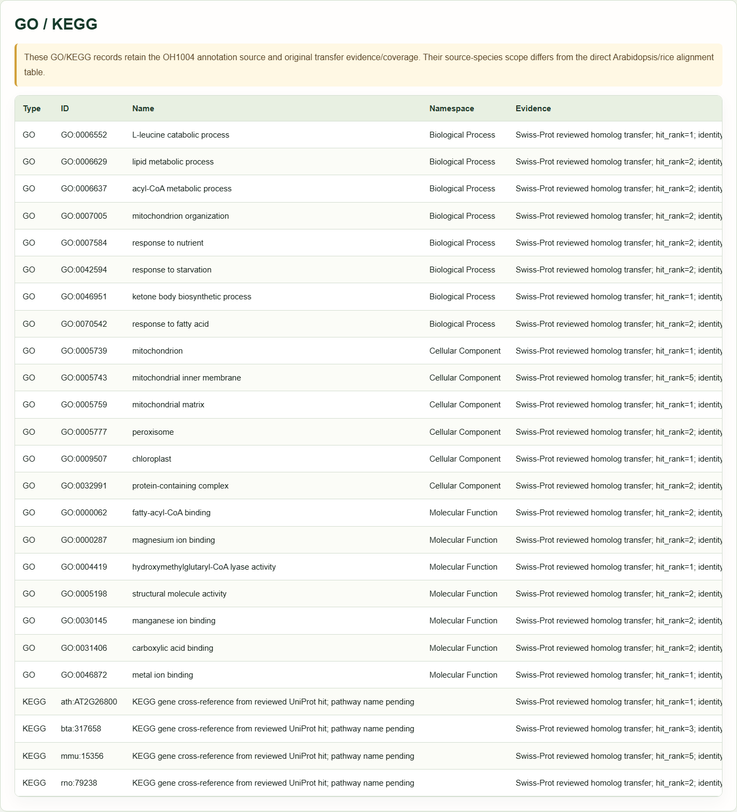Click the OH1004 annotation source notice text
The width and height of the screenshot is (737, 812).
point(369,64)
